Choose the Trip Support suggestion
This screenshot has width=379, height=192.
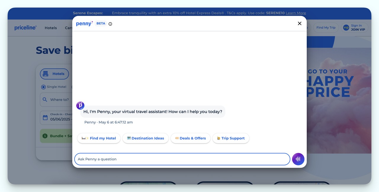[231, 138]
